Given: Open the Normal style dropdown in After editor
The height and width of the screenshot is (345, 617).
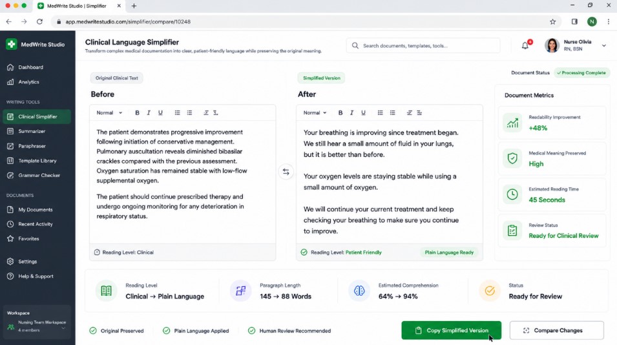Looking at the screenshot, I should click(315, 112).
